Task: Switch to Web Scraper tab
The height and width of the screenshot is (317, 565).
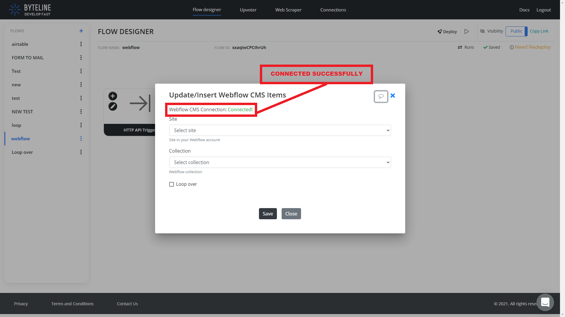Action: point(288,10)
